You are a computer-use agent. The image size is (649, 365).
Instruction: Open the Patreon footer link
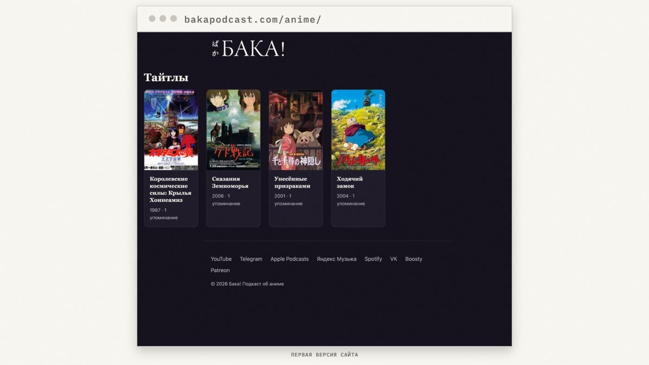pos(220,270)
